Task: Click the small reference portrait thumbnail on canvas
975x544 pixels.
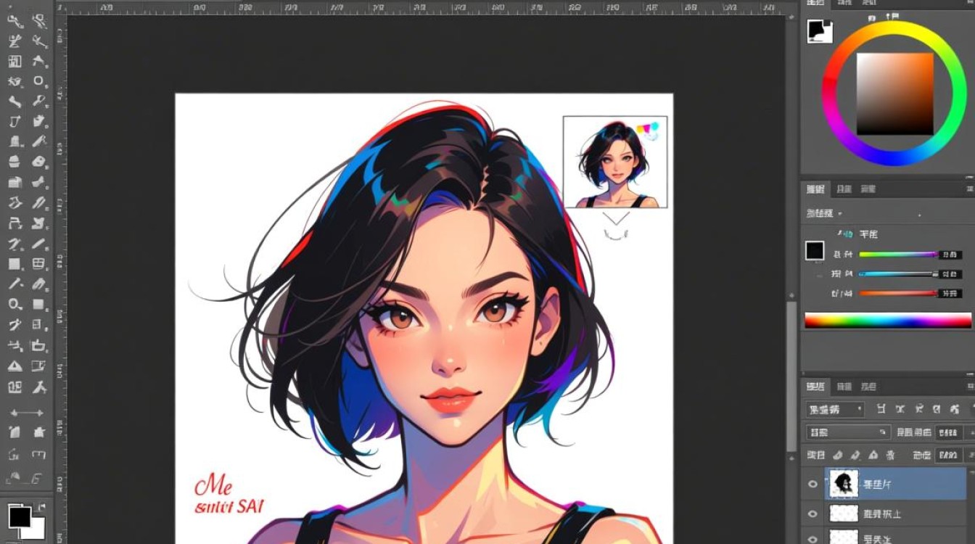Action: tap(614, 162)
